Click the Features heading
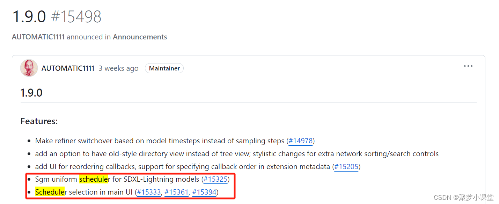This screenshot has width=499, height=204. [x=39, y=121]
